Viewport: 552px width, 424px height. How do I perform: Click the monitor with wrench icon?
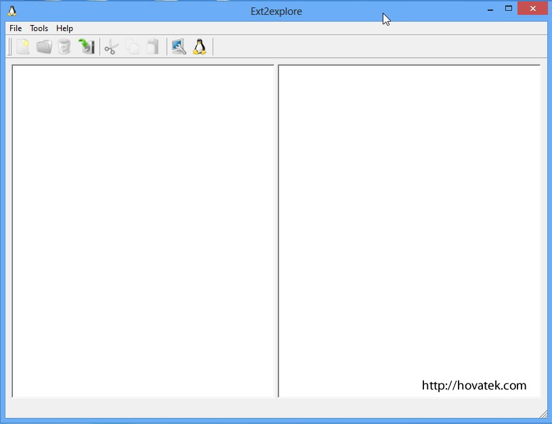coord(179,47)
